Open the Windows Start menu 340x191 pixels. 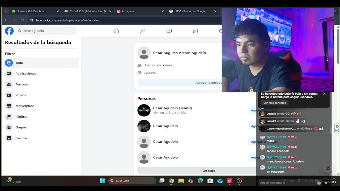point(102,181)
